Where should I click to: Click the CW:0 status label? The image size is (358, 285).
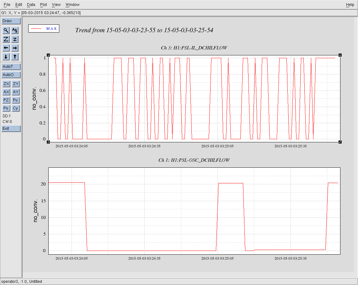point(7,122)
